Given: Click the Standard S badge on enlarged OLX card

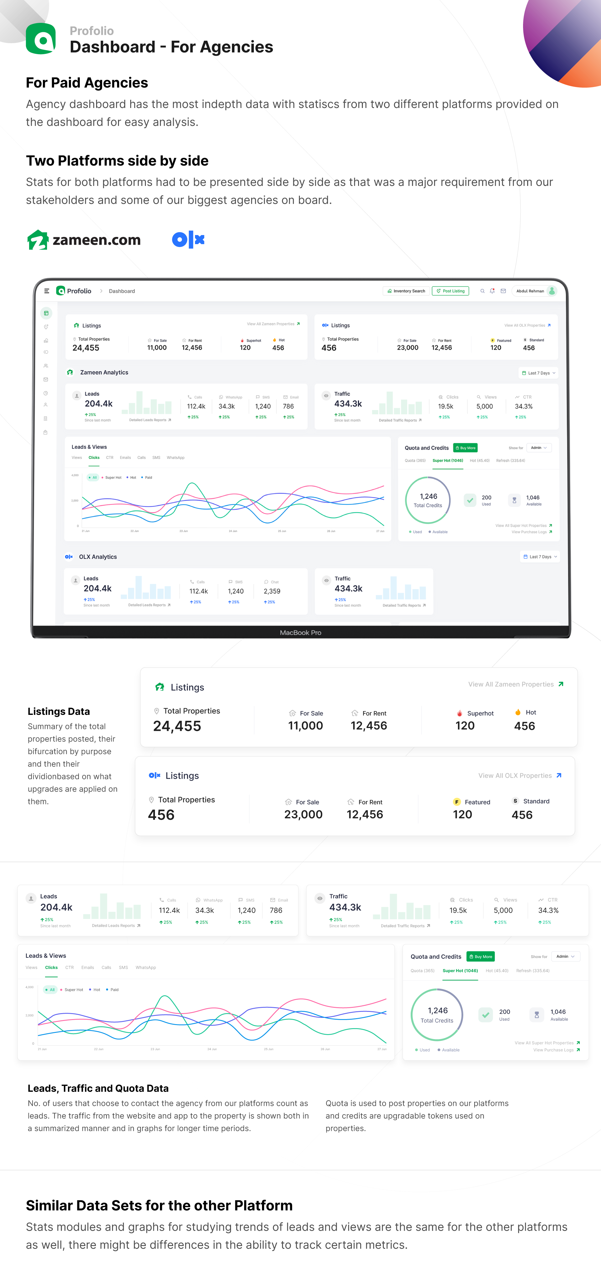Looking at the screenshot, I should [515, 801].
